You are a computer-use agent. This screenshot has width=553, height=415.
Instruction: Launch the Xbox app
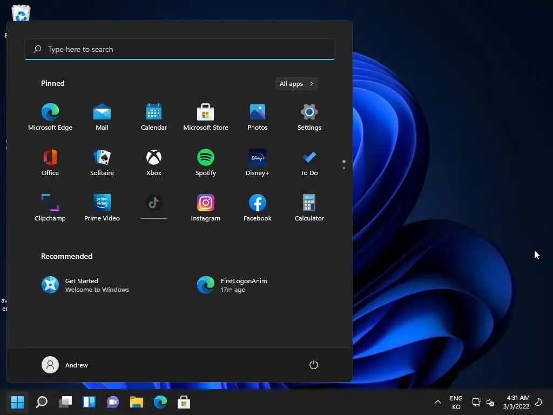154,162
